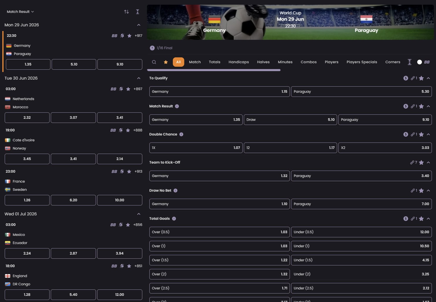Click collapse all markets icon in tab bar

point(410,62)
